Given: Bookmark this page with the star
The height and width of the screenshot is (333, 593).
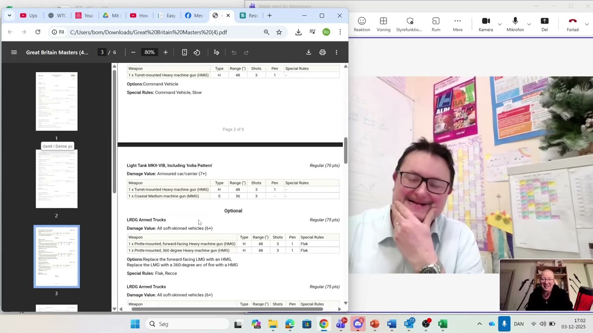Looking at the screenshot, I should (279, 32).
